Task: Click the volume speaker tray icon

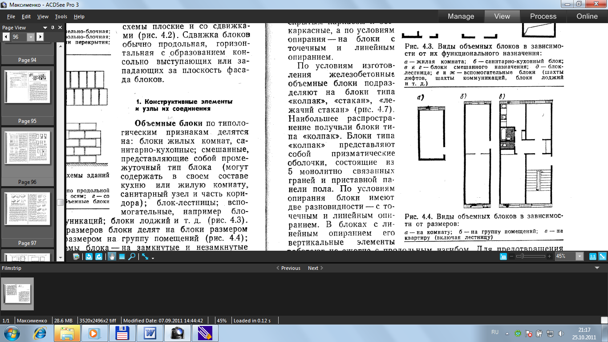Action: pyautogui.click(x=561, y=333)
